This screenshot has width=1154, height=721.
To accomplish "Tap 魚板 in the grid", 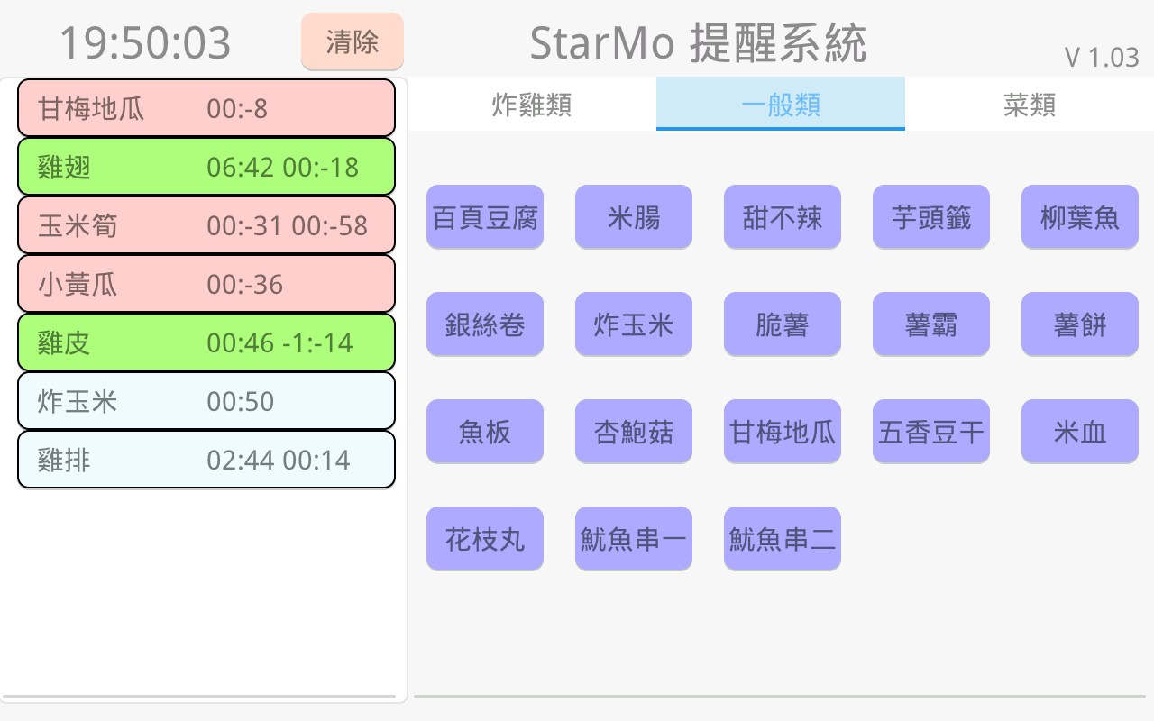I will (485, 431).
